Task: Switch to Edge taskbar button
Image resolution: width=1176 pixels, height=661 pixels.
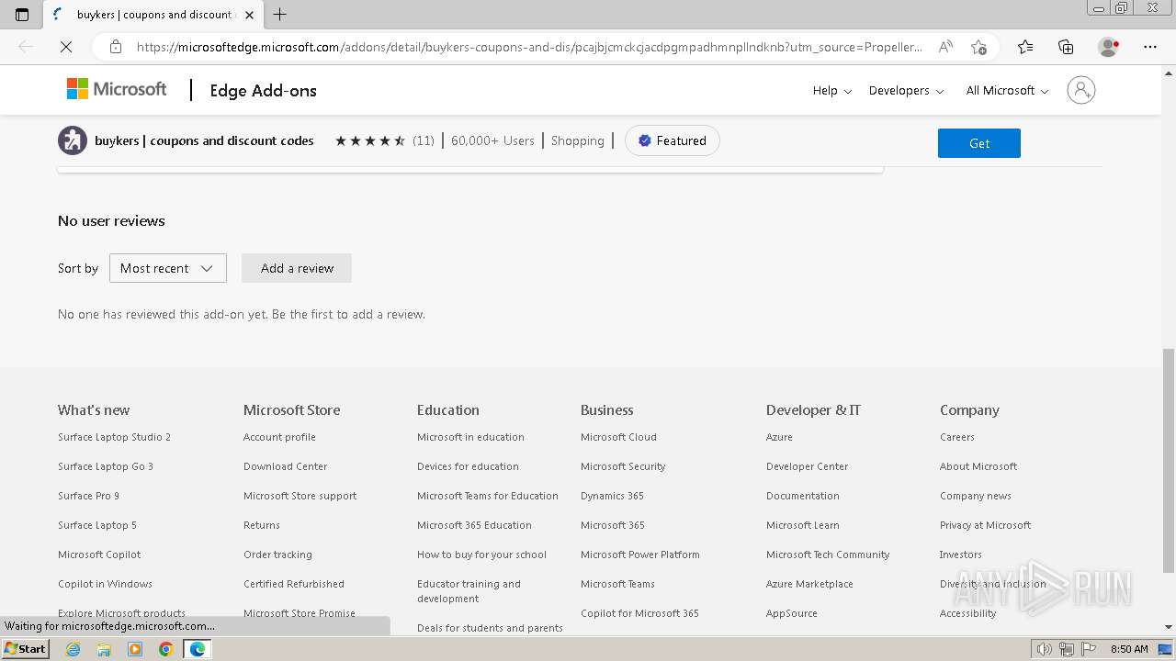Action: (x=198, y=649)
